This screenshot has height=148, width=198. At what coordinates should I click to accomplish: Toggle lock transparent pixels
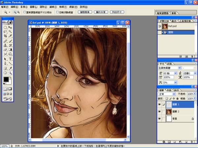167,98
